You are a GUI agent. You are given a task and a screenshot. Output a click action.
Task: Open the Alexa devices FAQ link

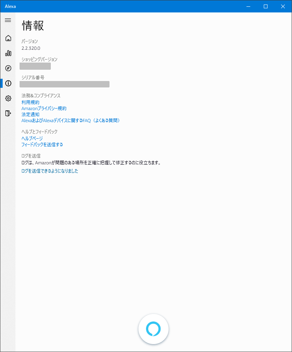[x=71, y=121]
